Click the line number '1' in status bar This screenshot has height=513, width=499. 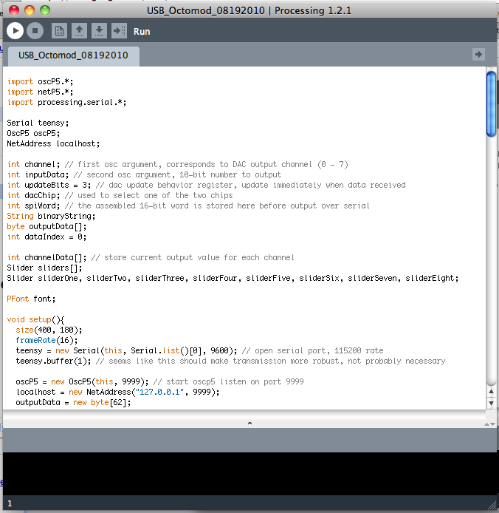pos(10,503)
